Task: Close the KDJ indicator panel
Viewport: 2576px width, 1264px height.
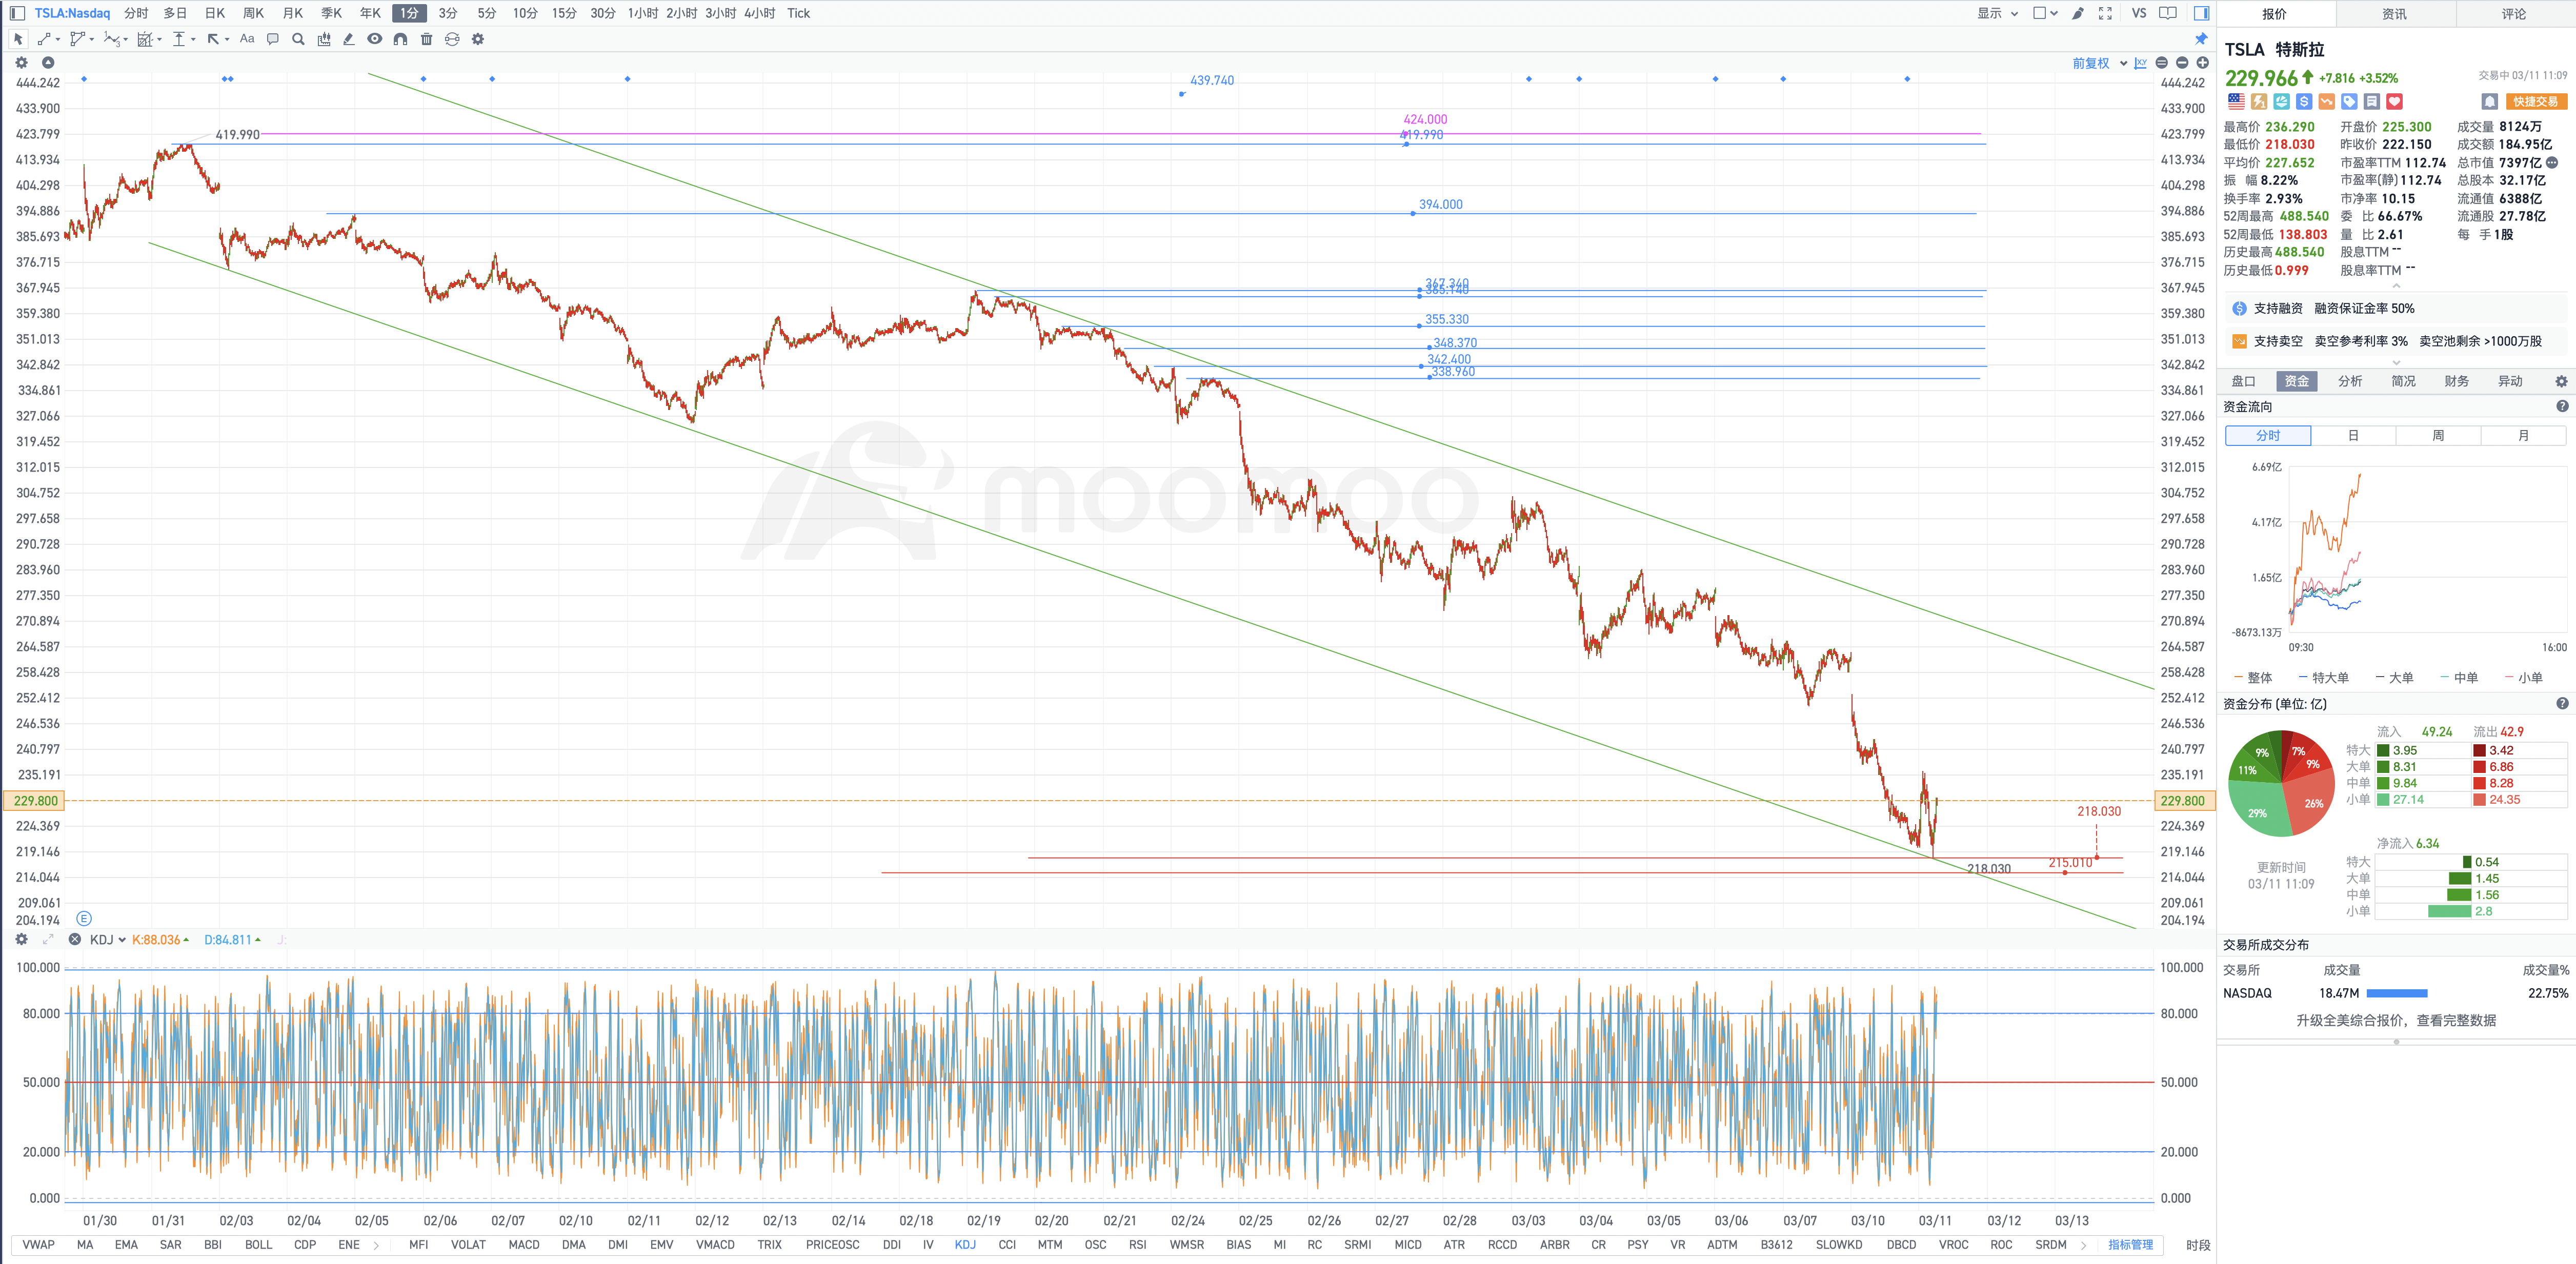Action: pos(74,939)
